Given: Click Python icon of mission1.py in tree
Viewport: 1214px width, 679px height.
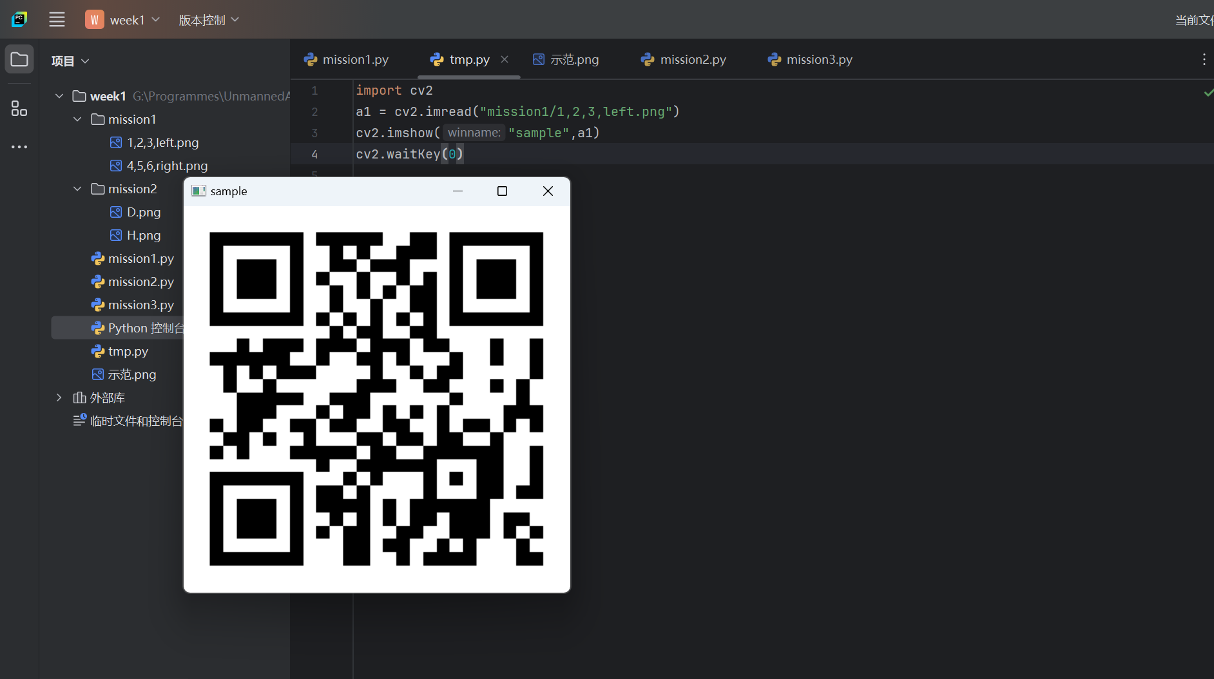Looking at the screenshot, I should coord(98,258).
